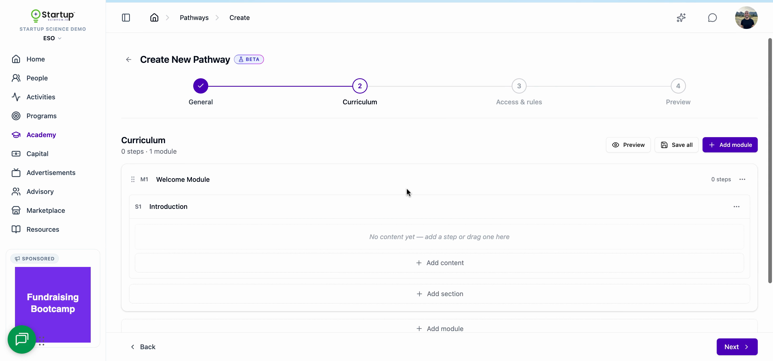Click Add content in Introduction section
This screenshot has width=773, height=361.
point(439,263)
